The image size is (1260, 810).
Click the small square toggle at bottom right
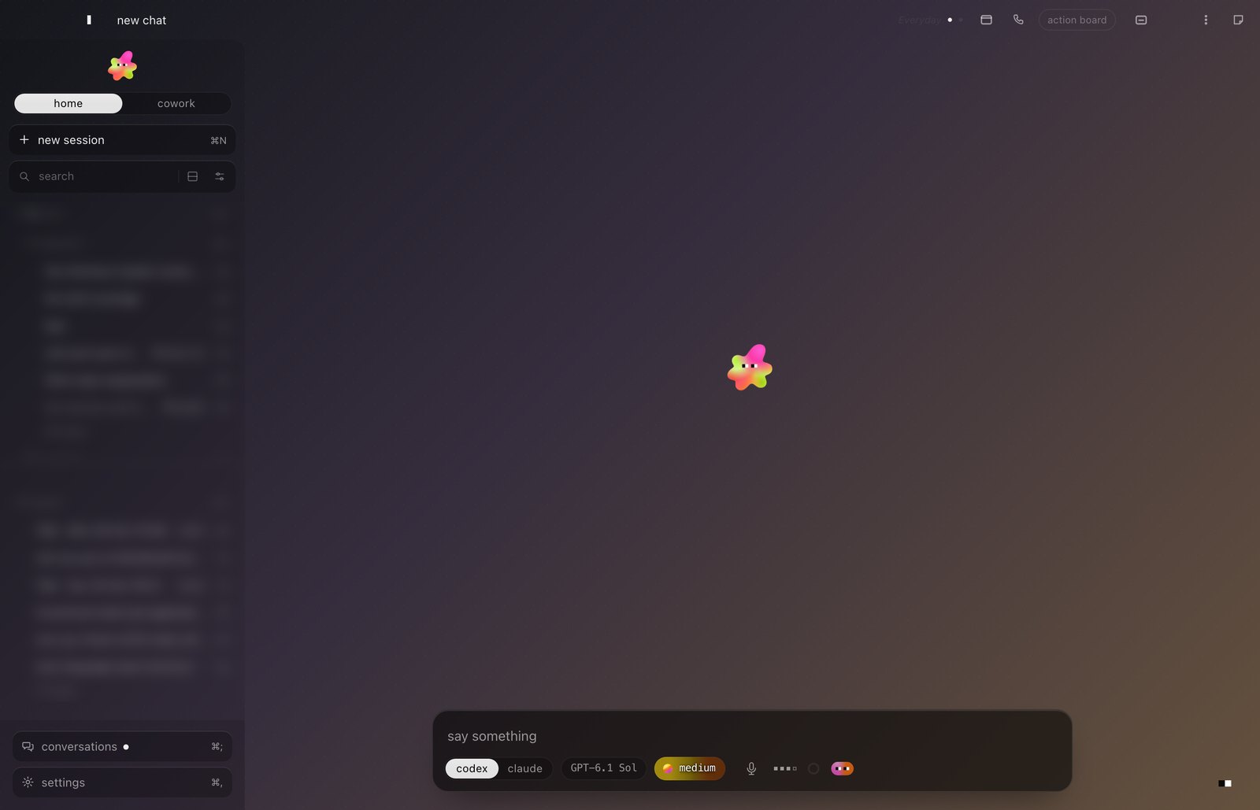tap(1225, 783)
